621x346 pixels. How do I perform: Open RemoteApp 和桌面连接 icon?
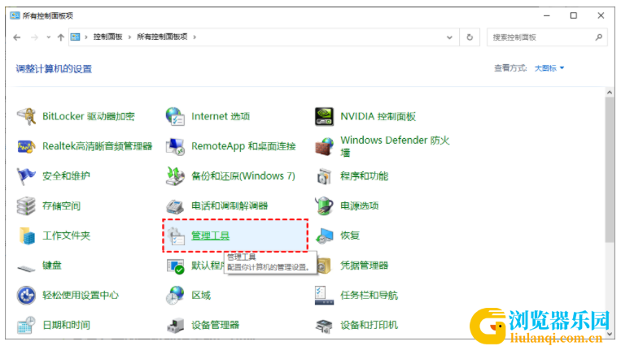click(175, 146)
